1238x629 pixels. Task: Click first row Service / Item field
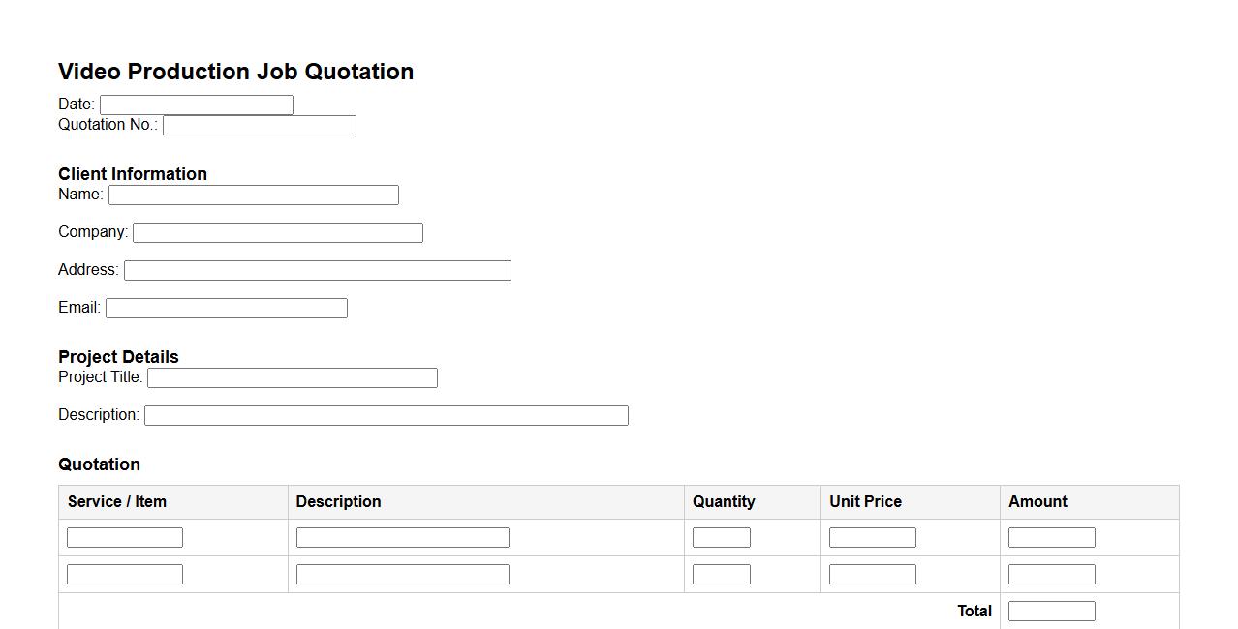tap(124, 537)
